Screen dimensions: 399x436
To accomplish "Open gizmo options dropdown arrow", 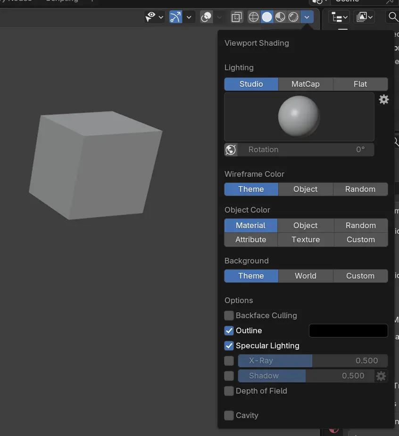I will (x=189, y=17).
